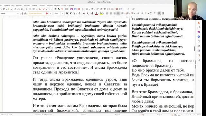Click in the Font Name field
Viewport: 206px width, 116px height.
pyautogui.click(x=39, y=14)
